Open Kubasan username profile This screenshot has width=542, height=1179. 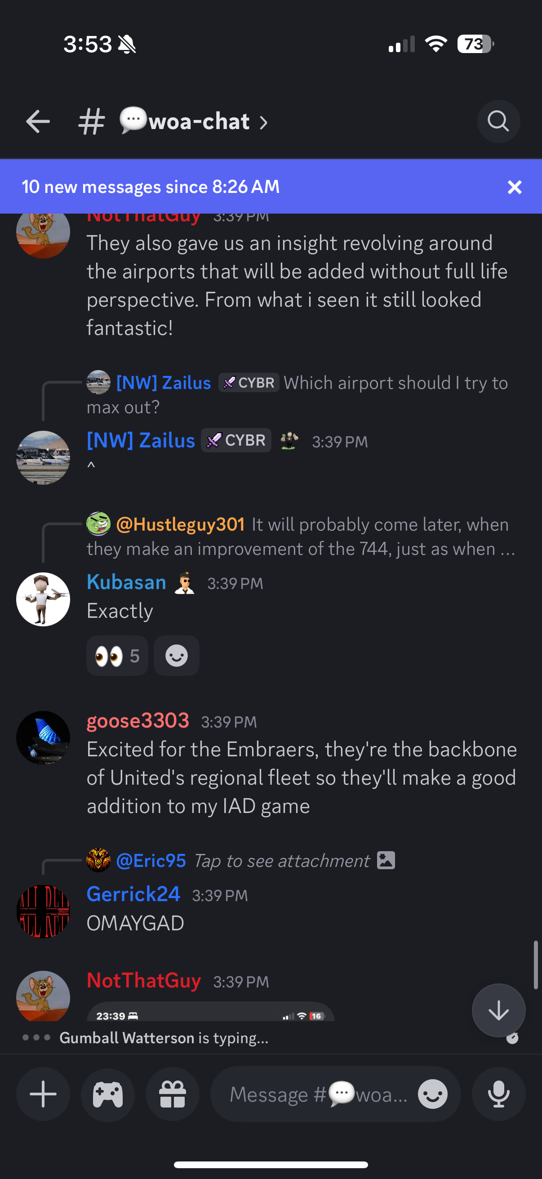pyautogui.click(x=127, y=582)
